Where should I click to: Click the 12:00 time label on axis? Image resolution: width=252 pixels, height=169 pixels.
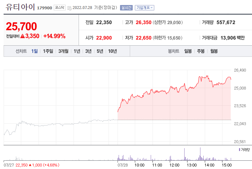pyautogui.click(x=174, y=165)
